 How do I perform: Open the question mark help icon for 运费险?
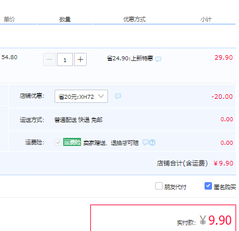152,143
